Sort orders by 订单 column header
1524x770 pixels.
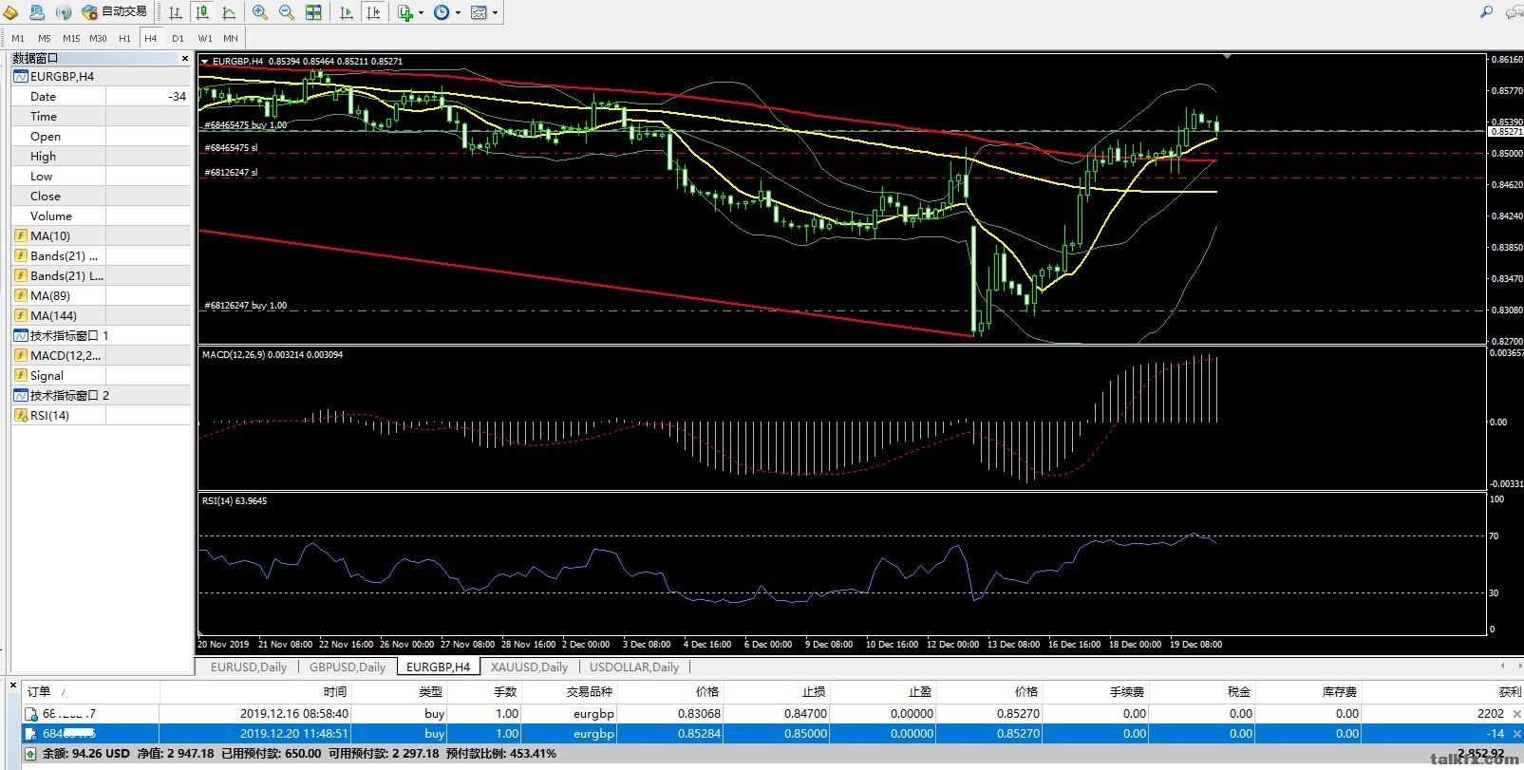[x=90, y=691]
